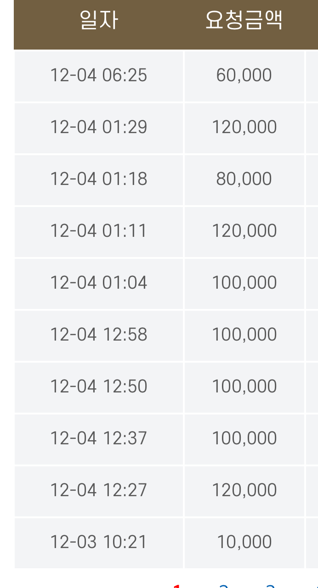The width and height of the screenshot is (318, 588).
Task: Select the 120,000 amount for 01:29
Action: tap(244, 127)
